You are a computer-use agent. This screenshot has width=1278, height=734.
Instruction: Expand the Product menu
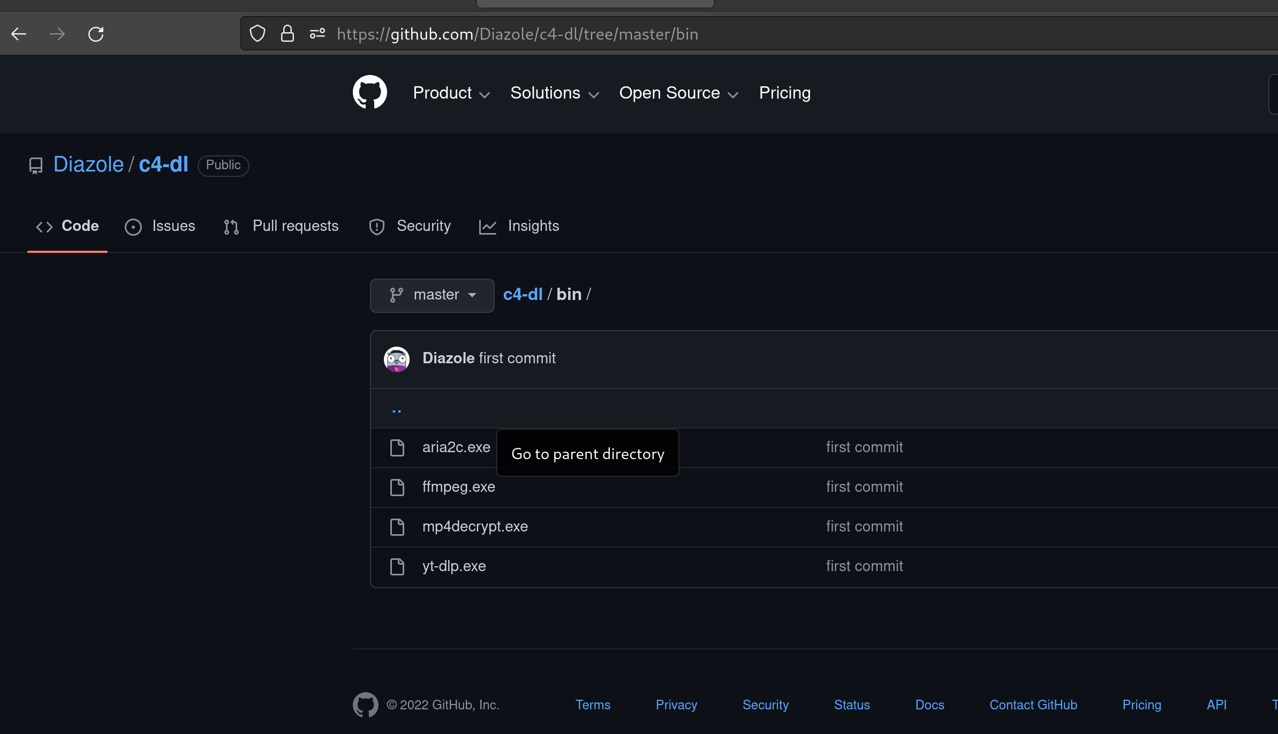click(x=451, y=93)
